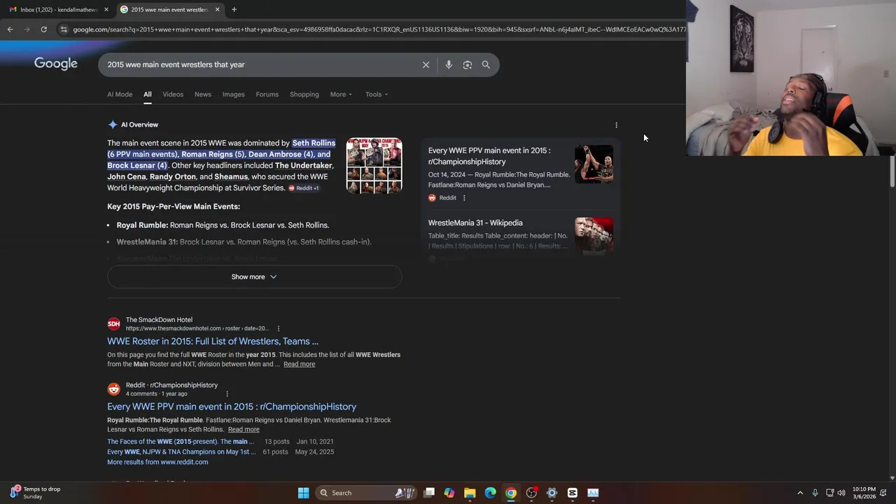
Task: Click Read more on the Reddit result snippet
Action: coord(244,430)
